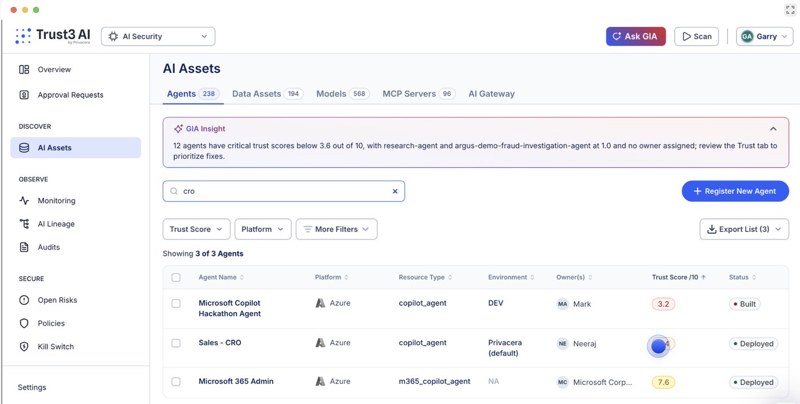Collapse the GIA Insight panel
The height and width of the screenshot is (404, 800).
(x=773, y=129)
